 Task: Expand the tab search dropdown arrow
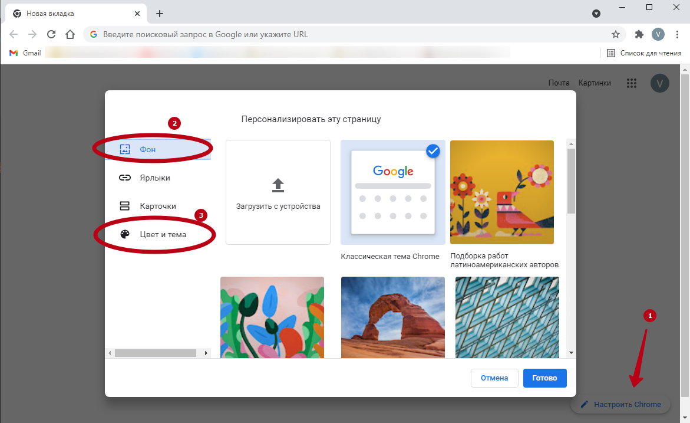(596, 14)
